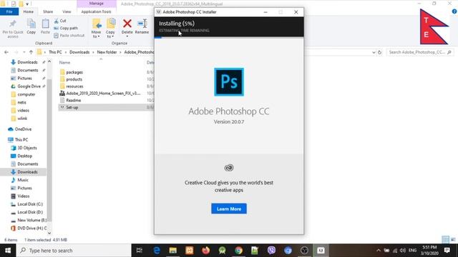The width and height of the screenshot is (458, 257).
Task: Click This PC in address breadcrumb
Action: tap(55, 52)
